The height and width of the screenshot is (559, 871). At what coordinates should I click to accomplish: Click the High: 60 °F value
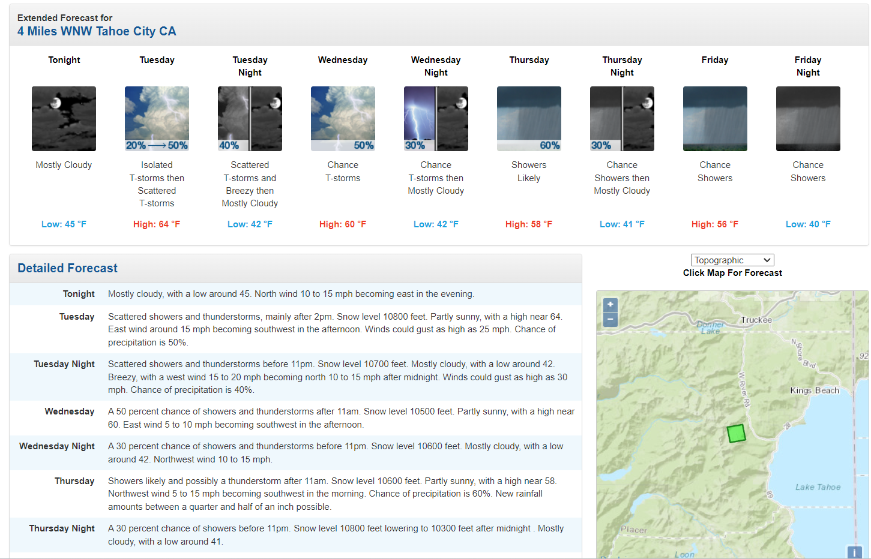coord(343,224)
